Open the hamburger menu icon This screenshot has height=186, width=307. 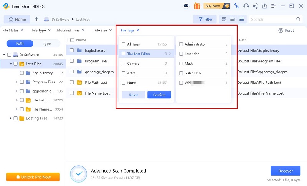pyautogui.click(x=274, y=6)
